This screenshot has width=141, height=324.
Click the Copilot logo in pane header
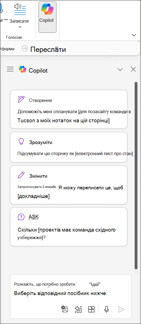tap(23, 70)
